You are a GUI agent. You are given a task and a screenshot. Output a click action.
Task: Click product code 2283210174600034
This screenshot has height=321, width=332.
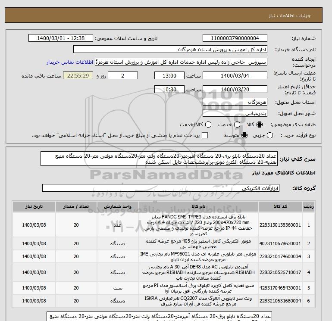[280, 256]
